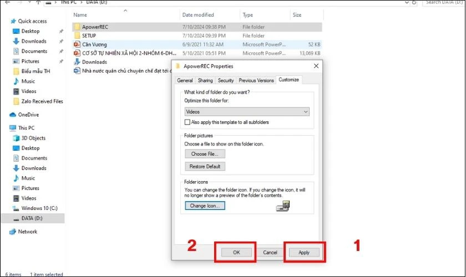Click the Word icon of Nhà nước quân chủ file
The width and height of the screenshot is (466, 277).
coord(77,71)
